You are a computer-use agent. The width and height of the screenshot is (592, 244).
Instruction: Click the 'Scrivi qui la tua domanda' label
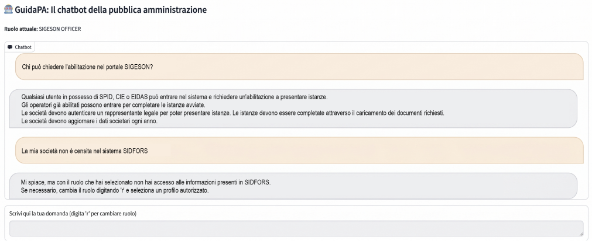73,214
